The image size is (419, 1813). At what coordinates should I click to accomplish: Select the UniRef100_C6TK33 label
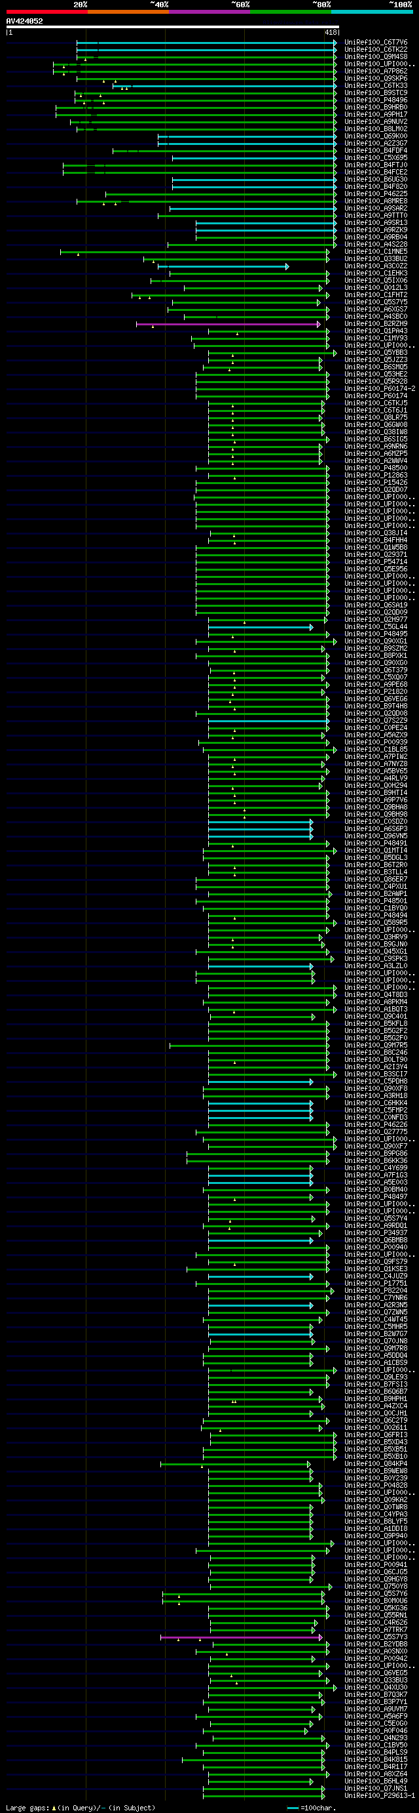point(375,86)
